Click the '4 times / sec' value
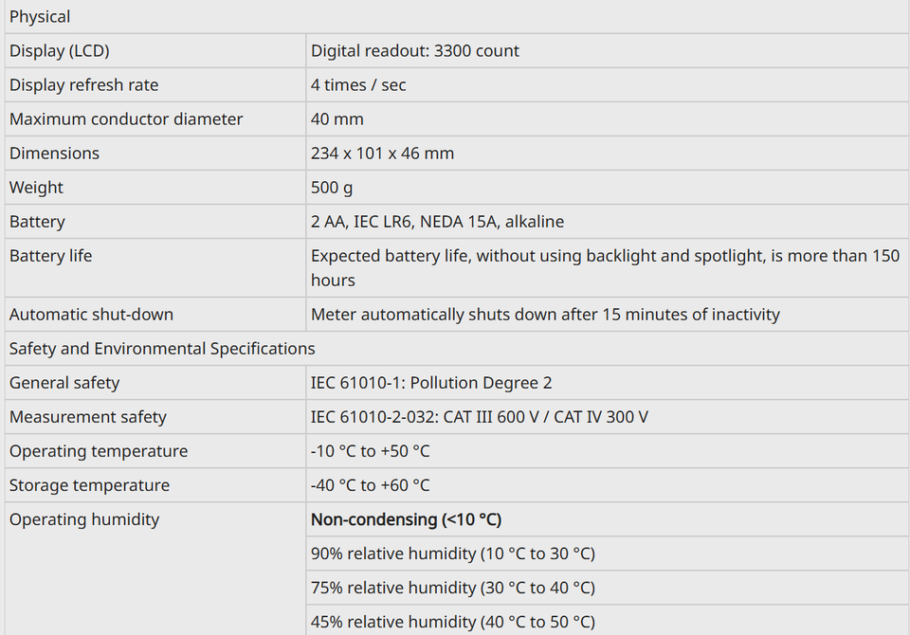Image resolution: width=910 pixels, height=635 pixels. (358, 84)
